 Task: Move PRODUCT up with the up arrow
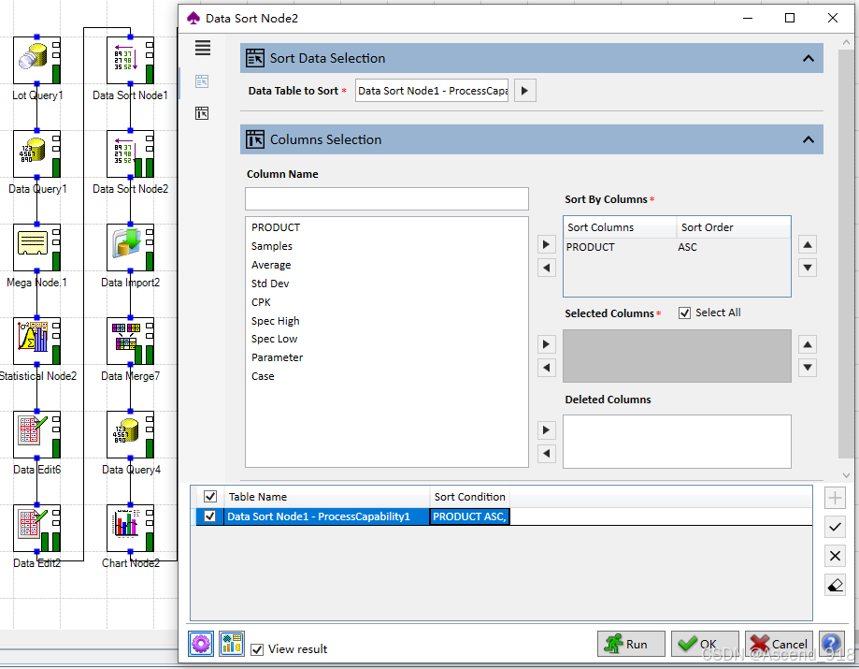807,244
